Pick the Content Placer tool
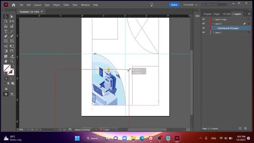Viewport: 254px width, 143px height. (12, 26)
